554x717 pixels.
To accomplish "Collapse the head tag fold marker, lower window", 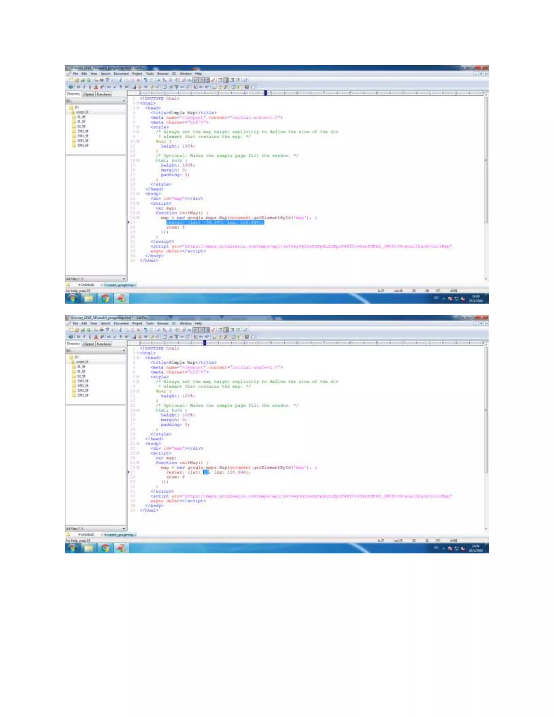I will 138,358.
